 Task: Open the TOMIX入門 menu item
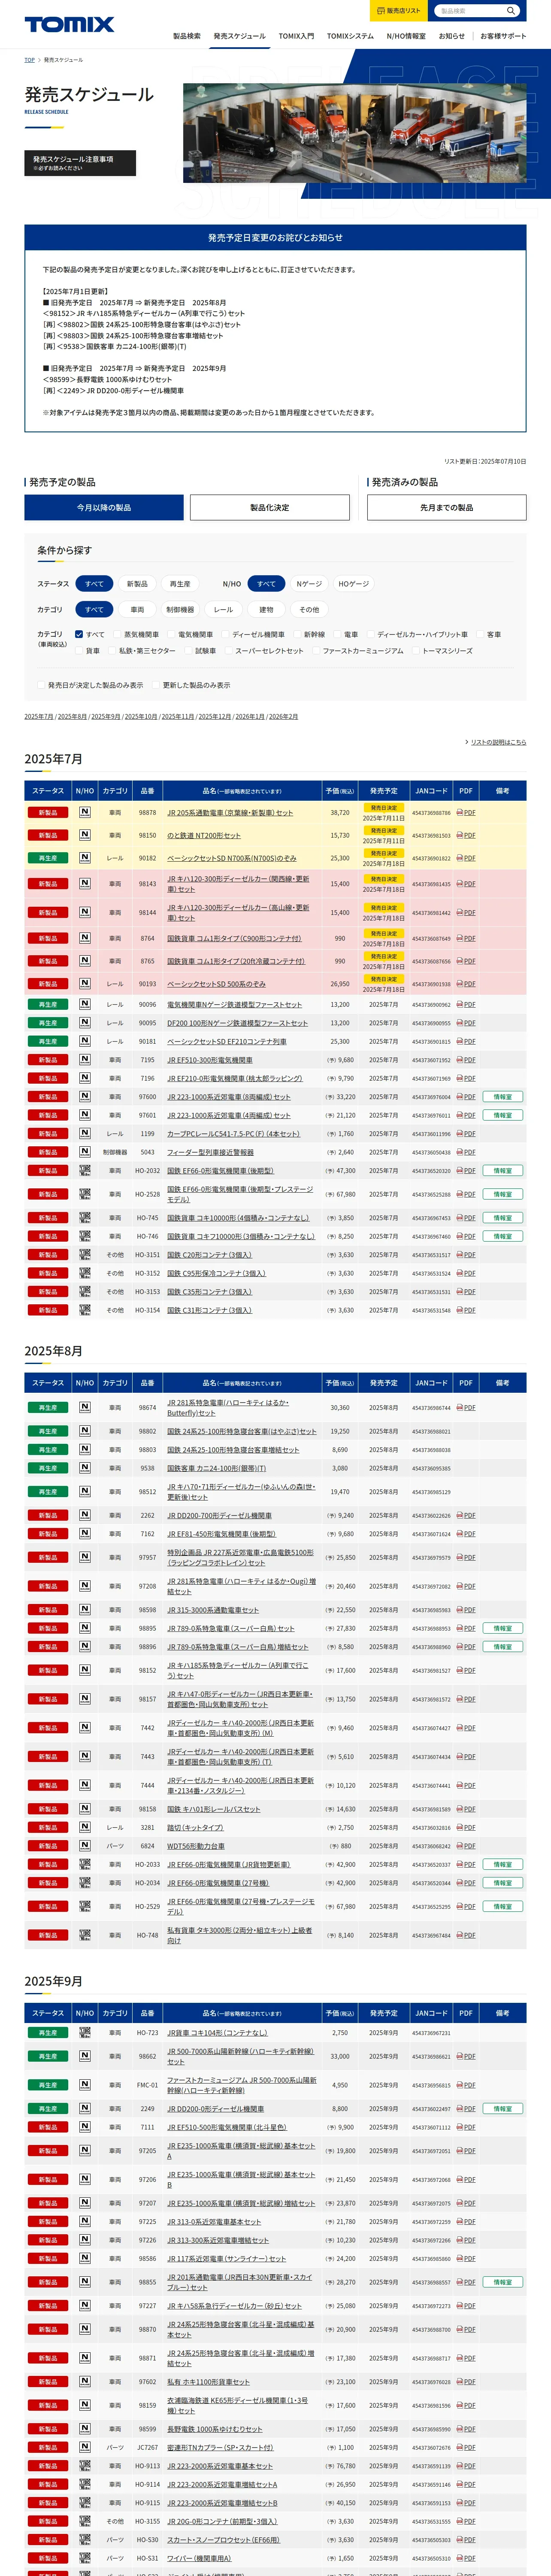(x=296, y=36)
